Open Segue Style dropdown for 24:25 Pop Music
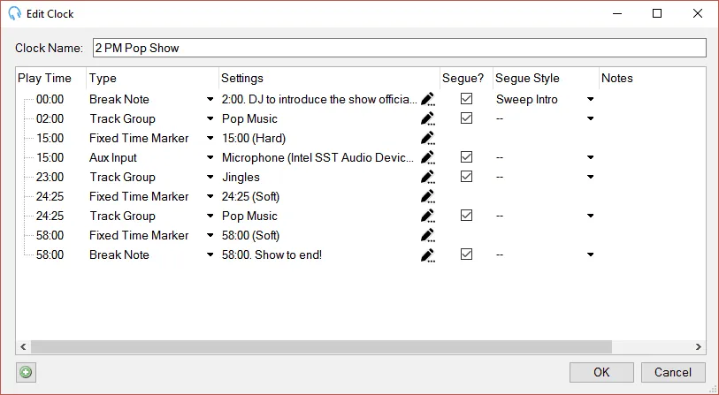This screenshot has height=395, width=719. [x=591, y=216]
